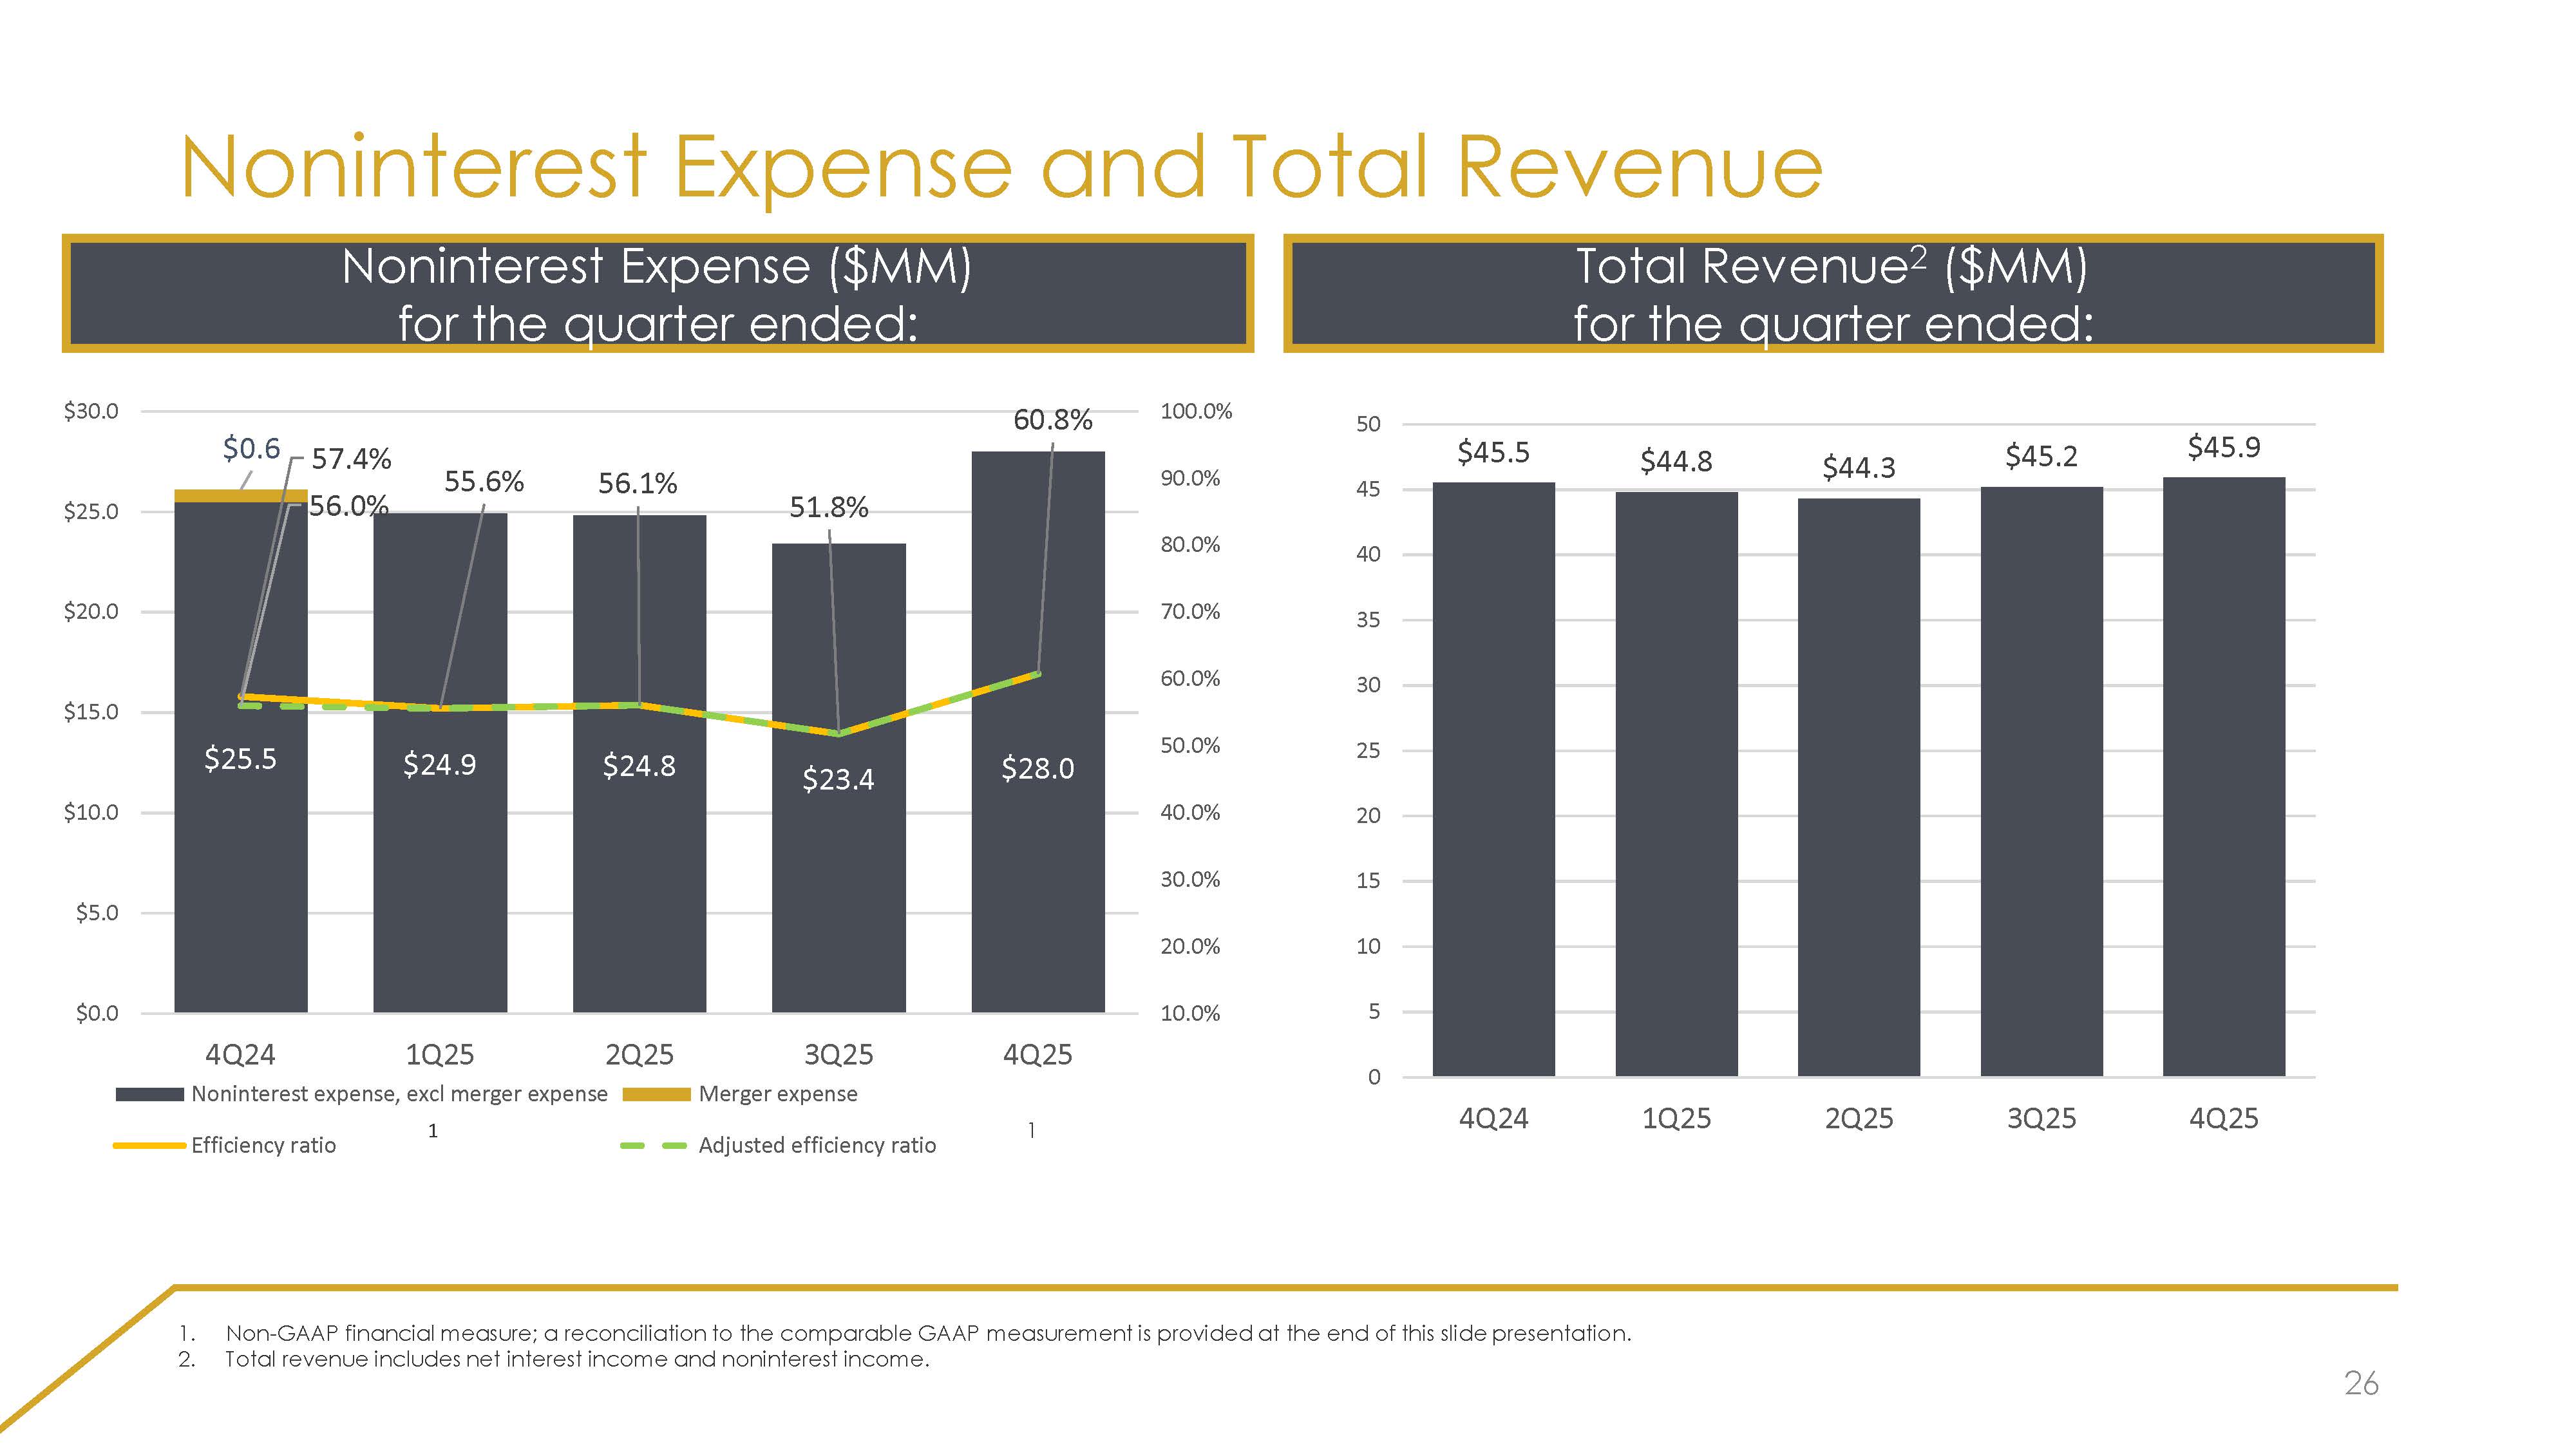Click the 2Q25 axis label in expense chart

[x=639, y=1054]
